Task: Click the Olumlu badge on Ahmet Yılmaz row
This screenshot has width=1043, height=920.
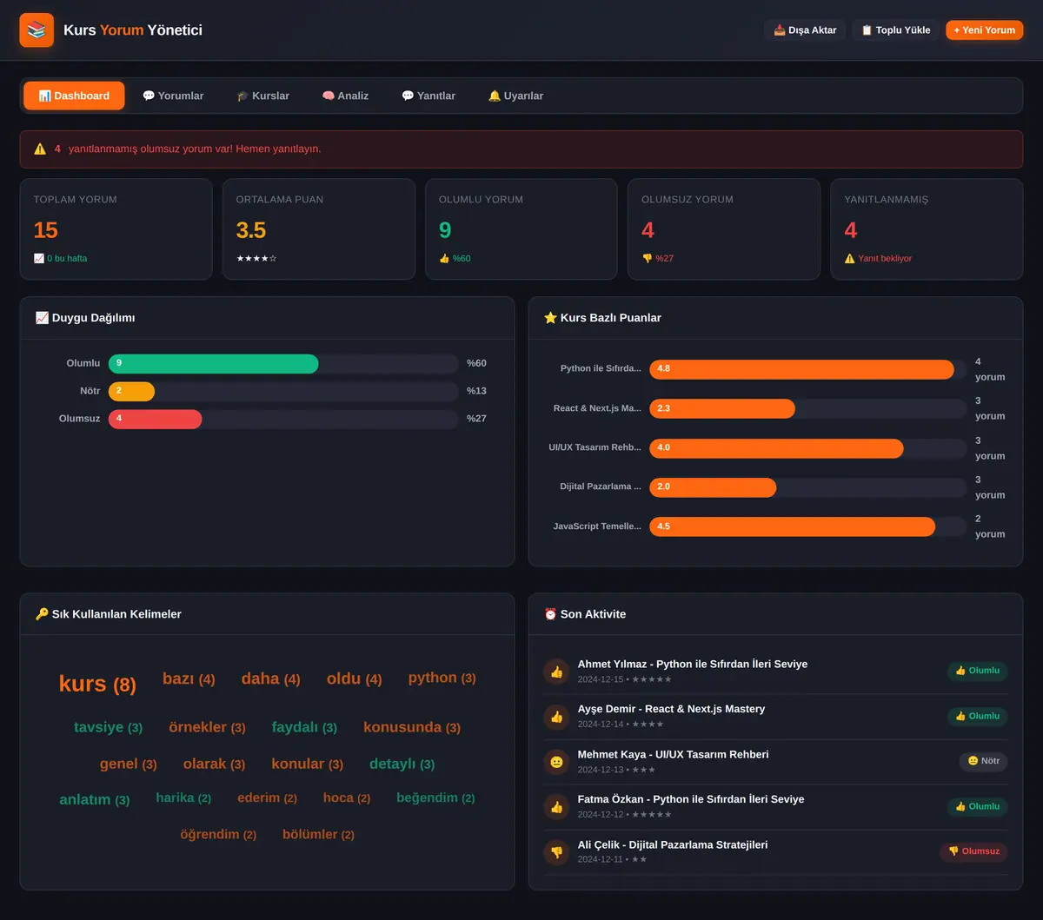Action: 977,671
